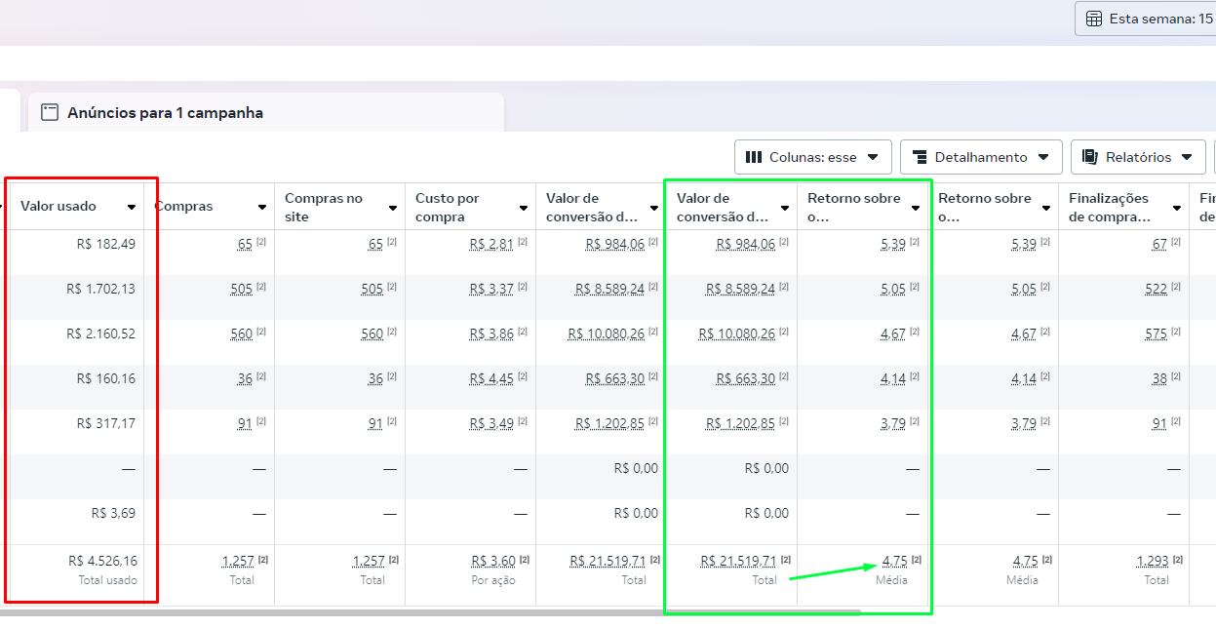Image resolution: width=1216 pixels, height=628 pixels.
Task: Click the 67 checkouts initiated value
Action: coord(1159,244)
